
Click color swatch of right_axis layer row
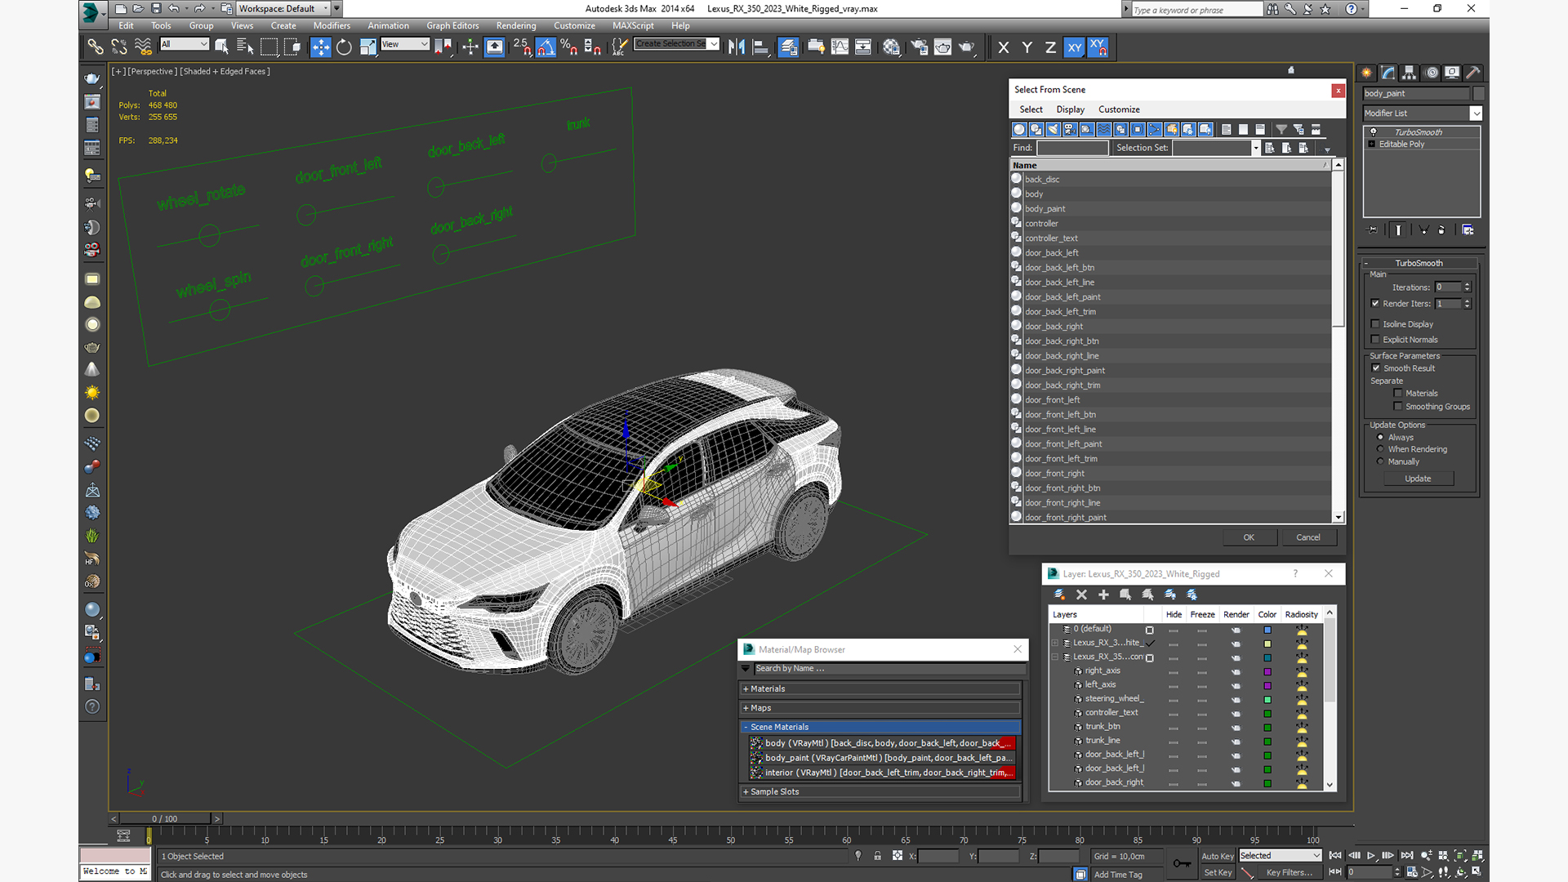tap(1267, 671)
